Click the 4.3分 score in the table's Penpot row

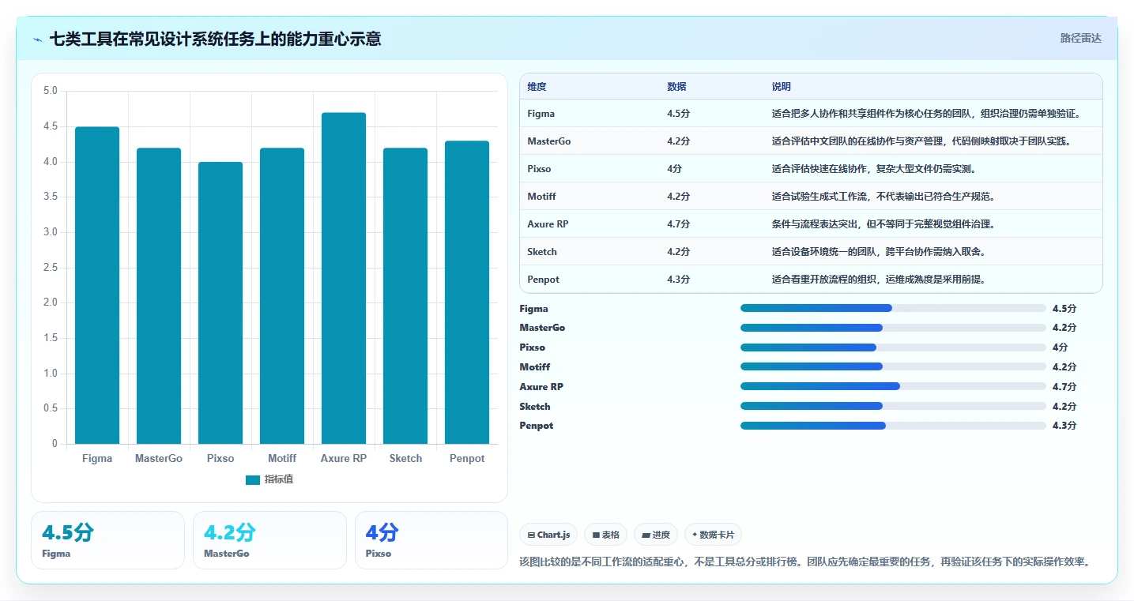[x=678, y=280]
